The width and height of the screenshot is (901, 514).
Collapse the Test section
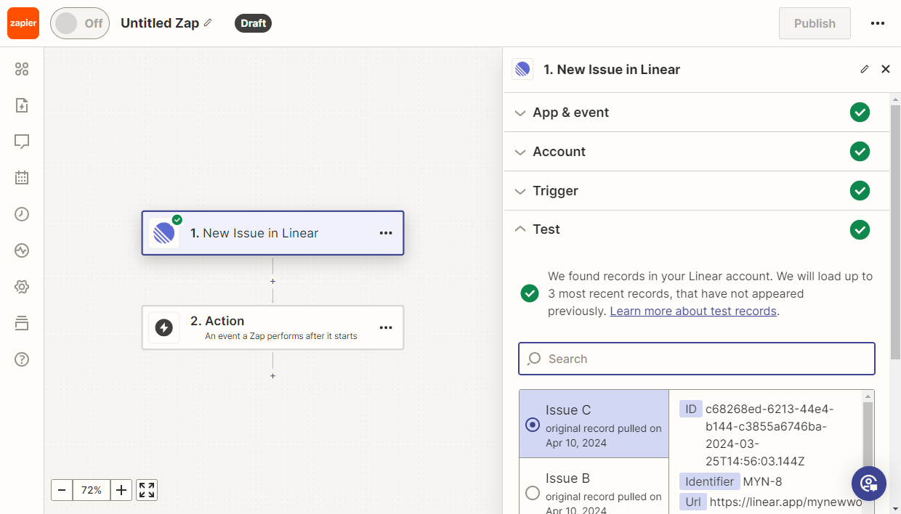point(546,229)
